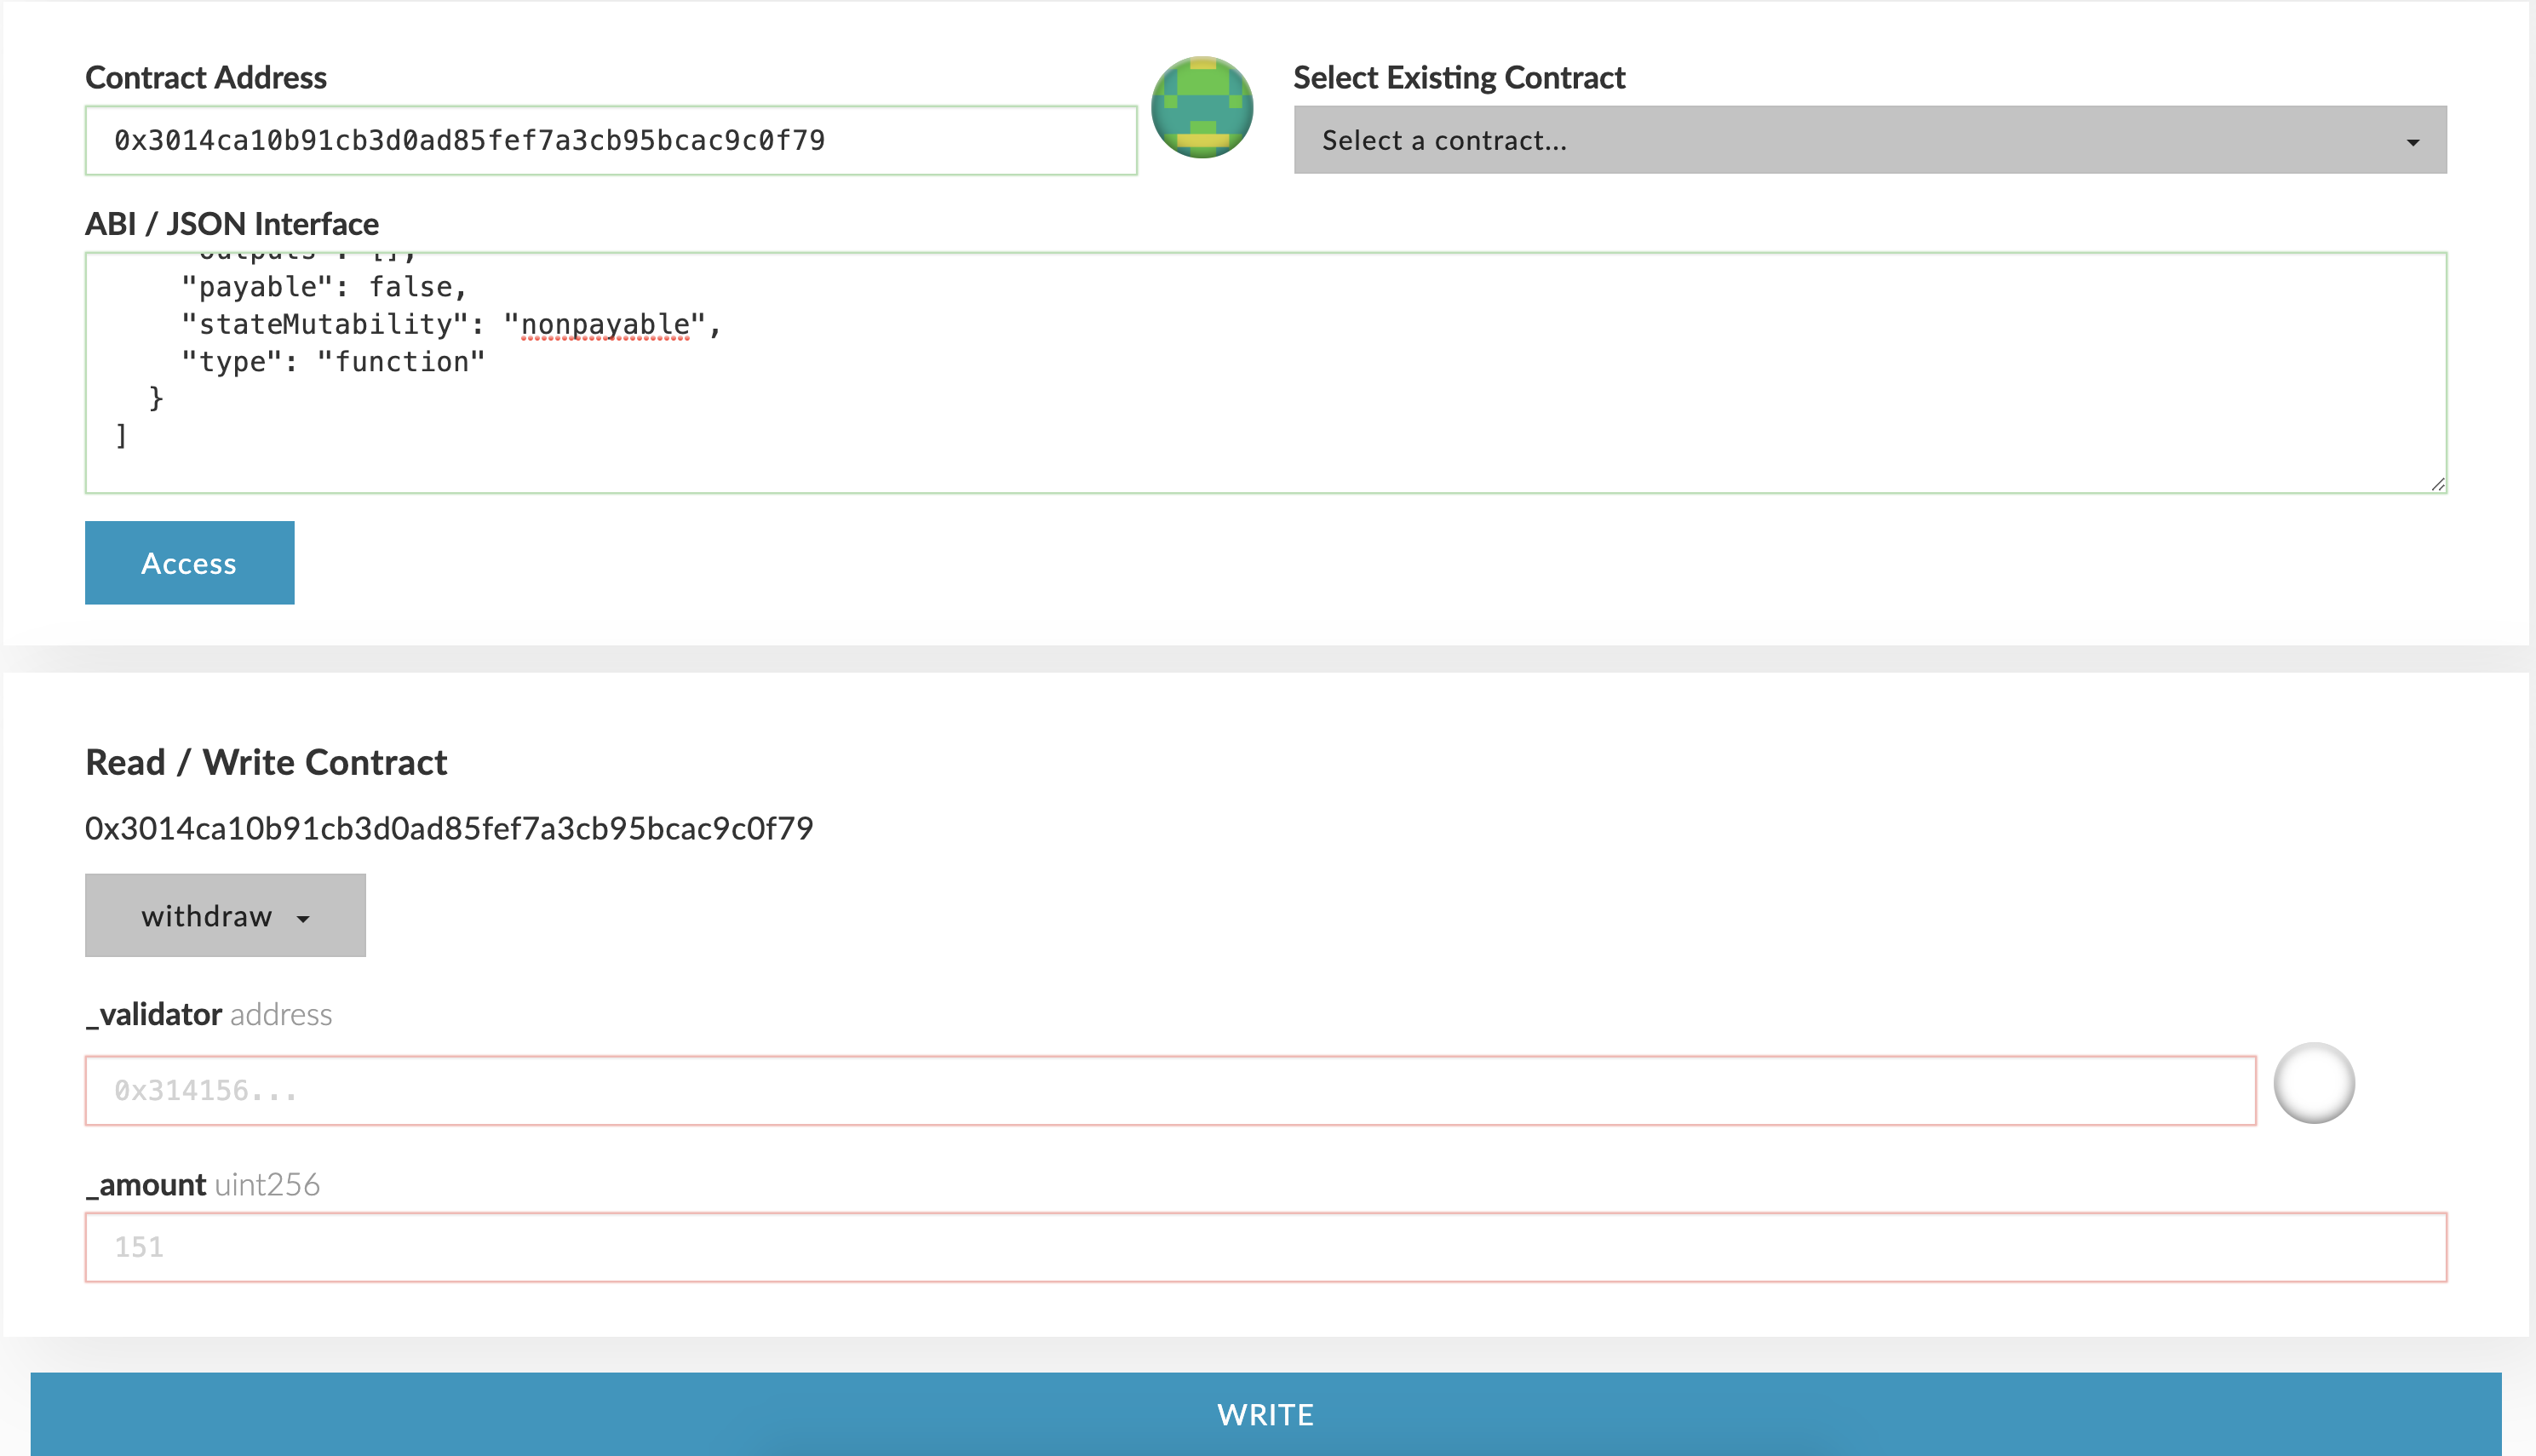Click the caret arrow in Select a contract
The image size is (2536, 1456).
tap(2412, 142)
